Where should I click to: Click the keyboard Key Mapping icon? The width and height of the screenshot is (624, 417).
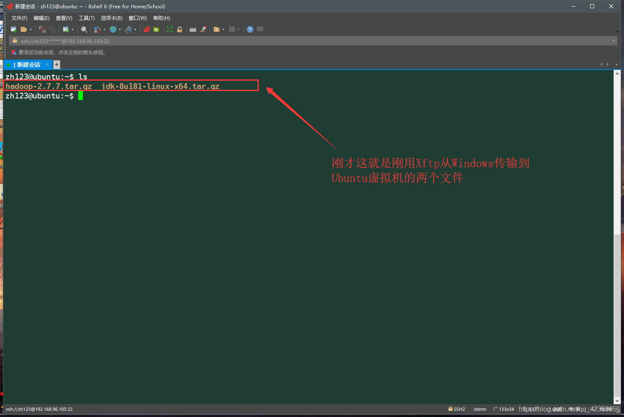(x=193, y=29)
